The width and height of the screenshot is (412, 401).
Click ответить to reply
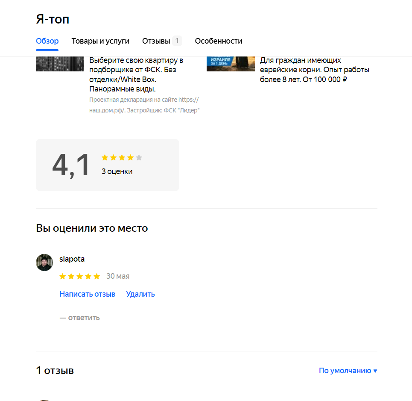(79, 318)
